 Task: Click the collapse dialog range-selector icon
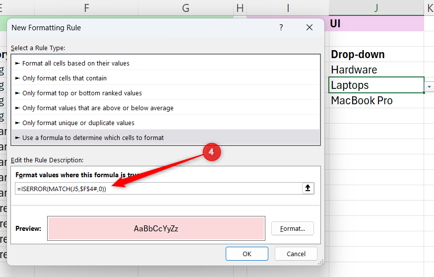click(x=308, y=188)
